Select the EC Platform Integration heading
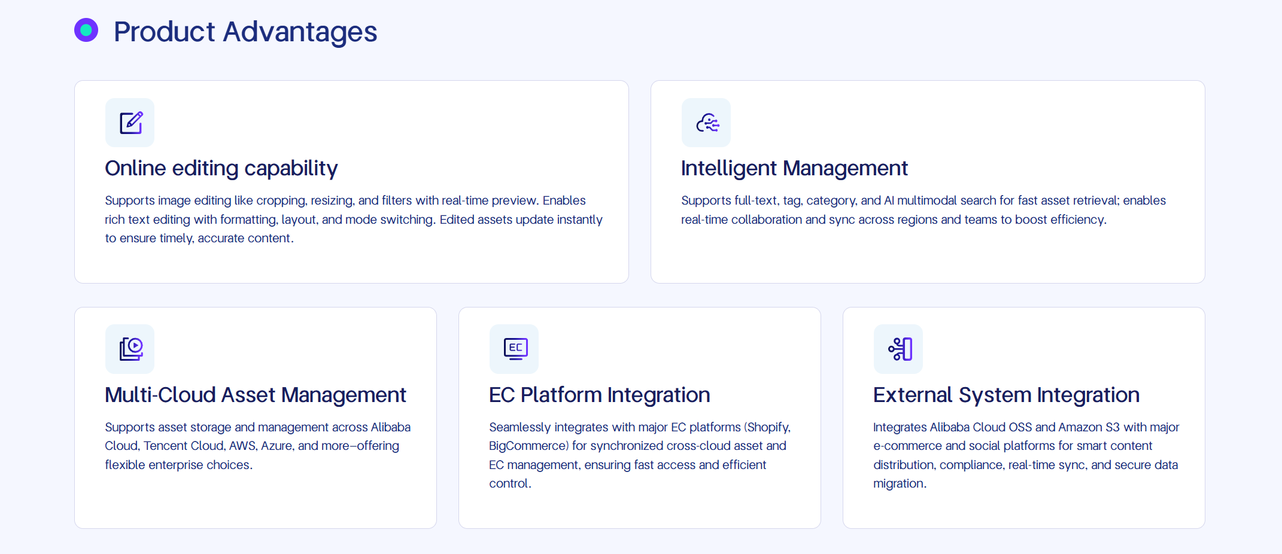Viewport: 1282px width, 554px height. [x=599, y=395]
